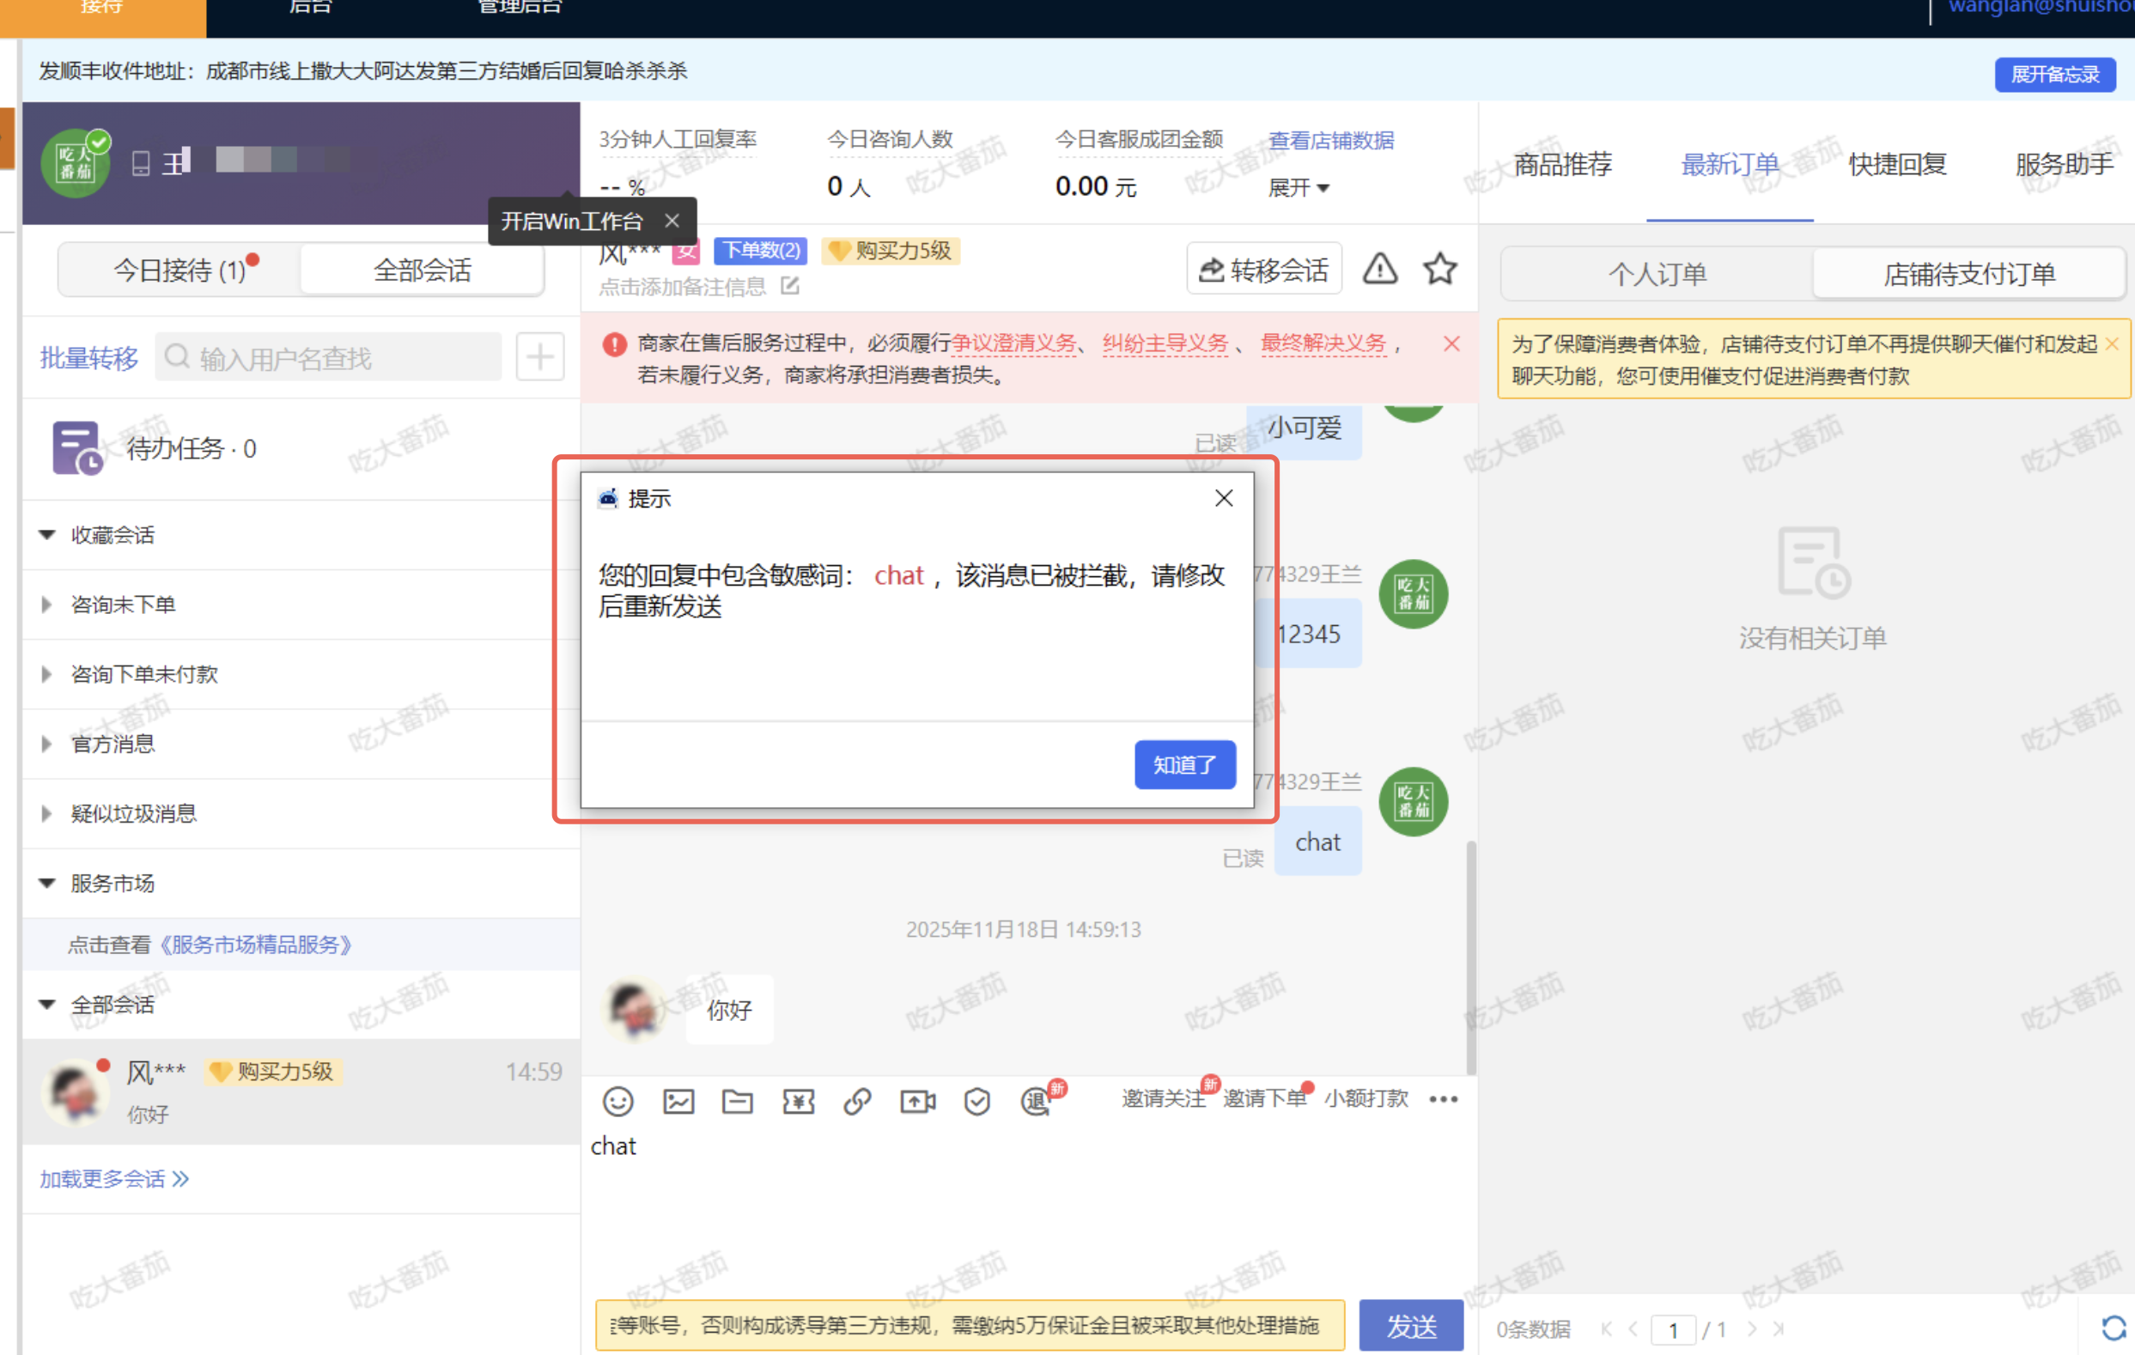Go to the next orders page
This screenshot has width=2135, height=1355.
coord(1752,1328)
